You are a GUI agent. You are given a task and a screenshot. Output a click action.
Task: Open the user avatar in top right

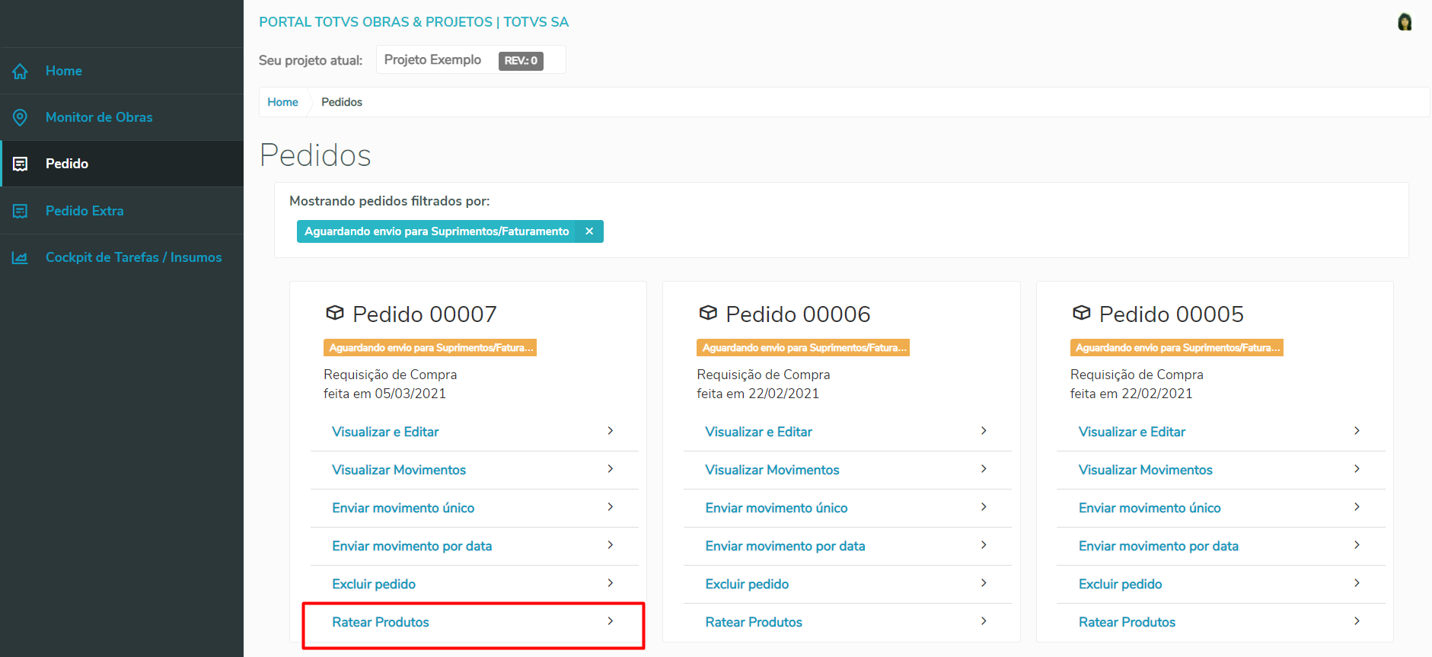click(x=1405, y=22)
